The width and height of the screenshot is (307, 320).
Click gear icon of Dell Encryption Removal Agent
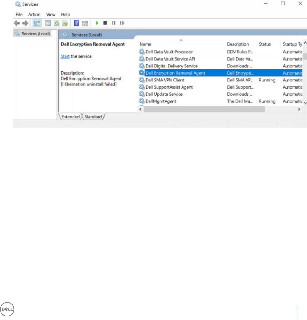141,73
